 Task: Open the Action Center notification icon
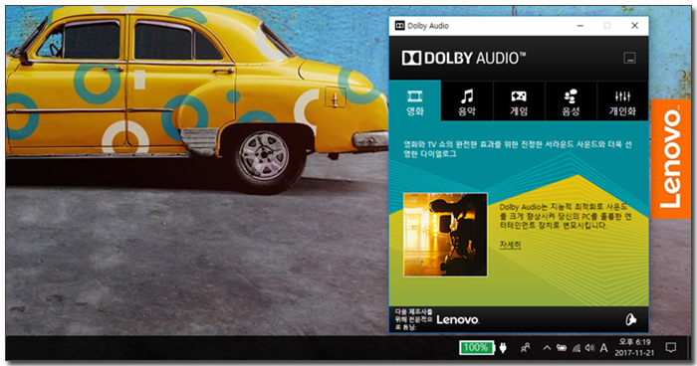670,348
